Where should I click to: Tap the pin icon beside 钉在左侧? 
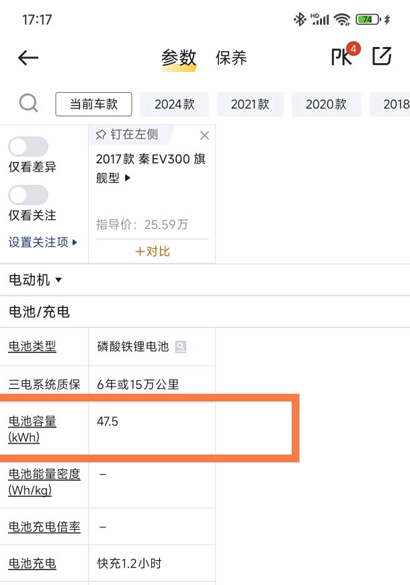(x=101, y=134)
